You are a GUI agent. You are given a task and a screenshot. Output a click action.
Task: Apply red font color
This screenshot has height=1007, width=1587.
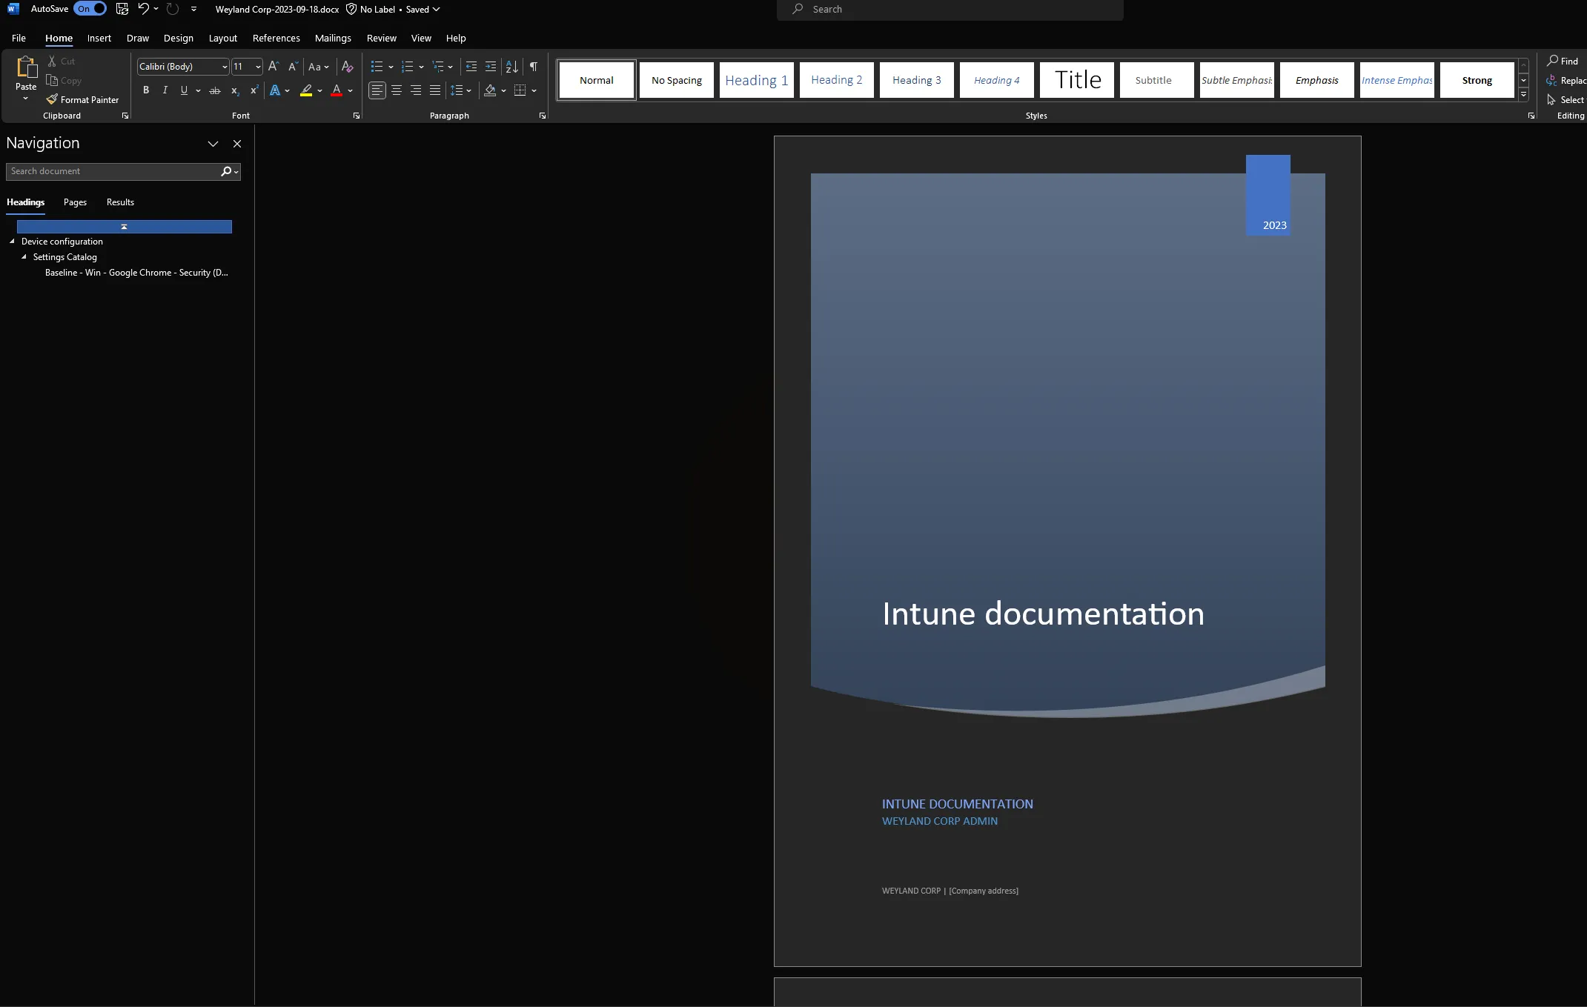337,90
